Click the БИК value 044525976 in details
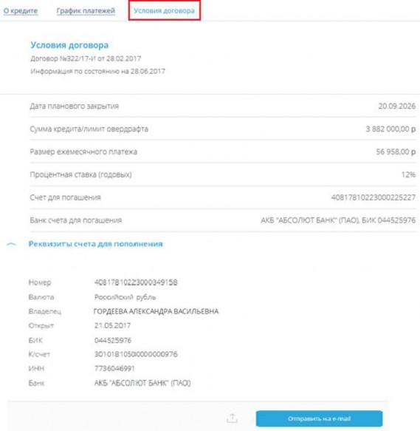This screenshot has height=431, width=420. coord(113,340)
